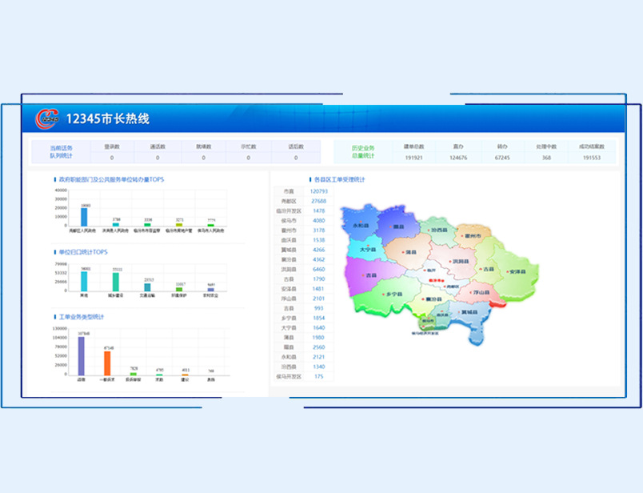Click the 尧都区人民政府 bar in first chart
643x493 pixels.
click(x=85, y=217)
